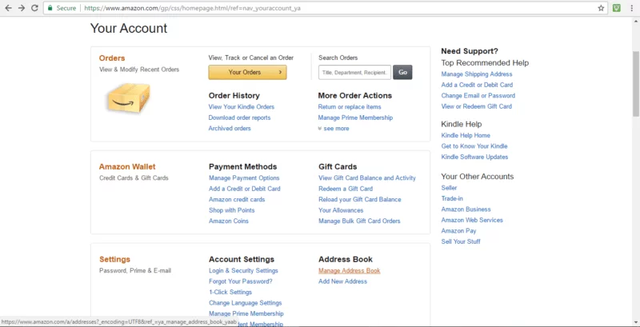
Task: Open Manage Shipping Address help link
Action: point(477,74)
